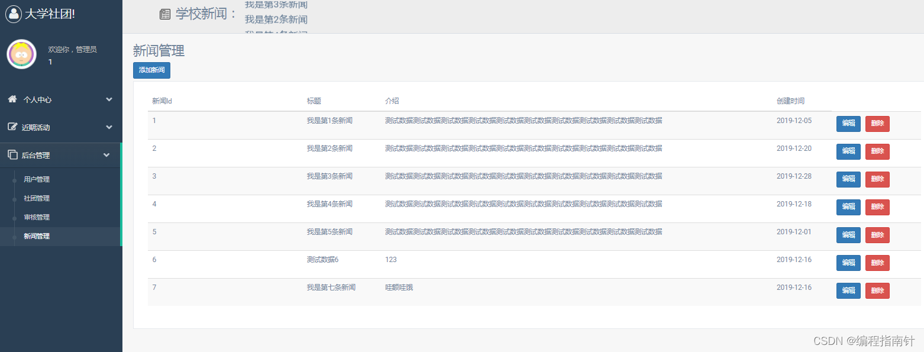Viewport: 924px width, 352px height.
Task: Click the 欢迎你，管理员 greeting text
Action: 72,50
